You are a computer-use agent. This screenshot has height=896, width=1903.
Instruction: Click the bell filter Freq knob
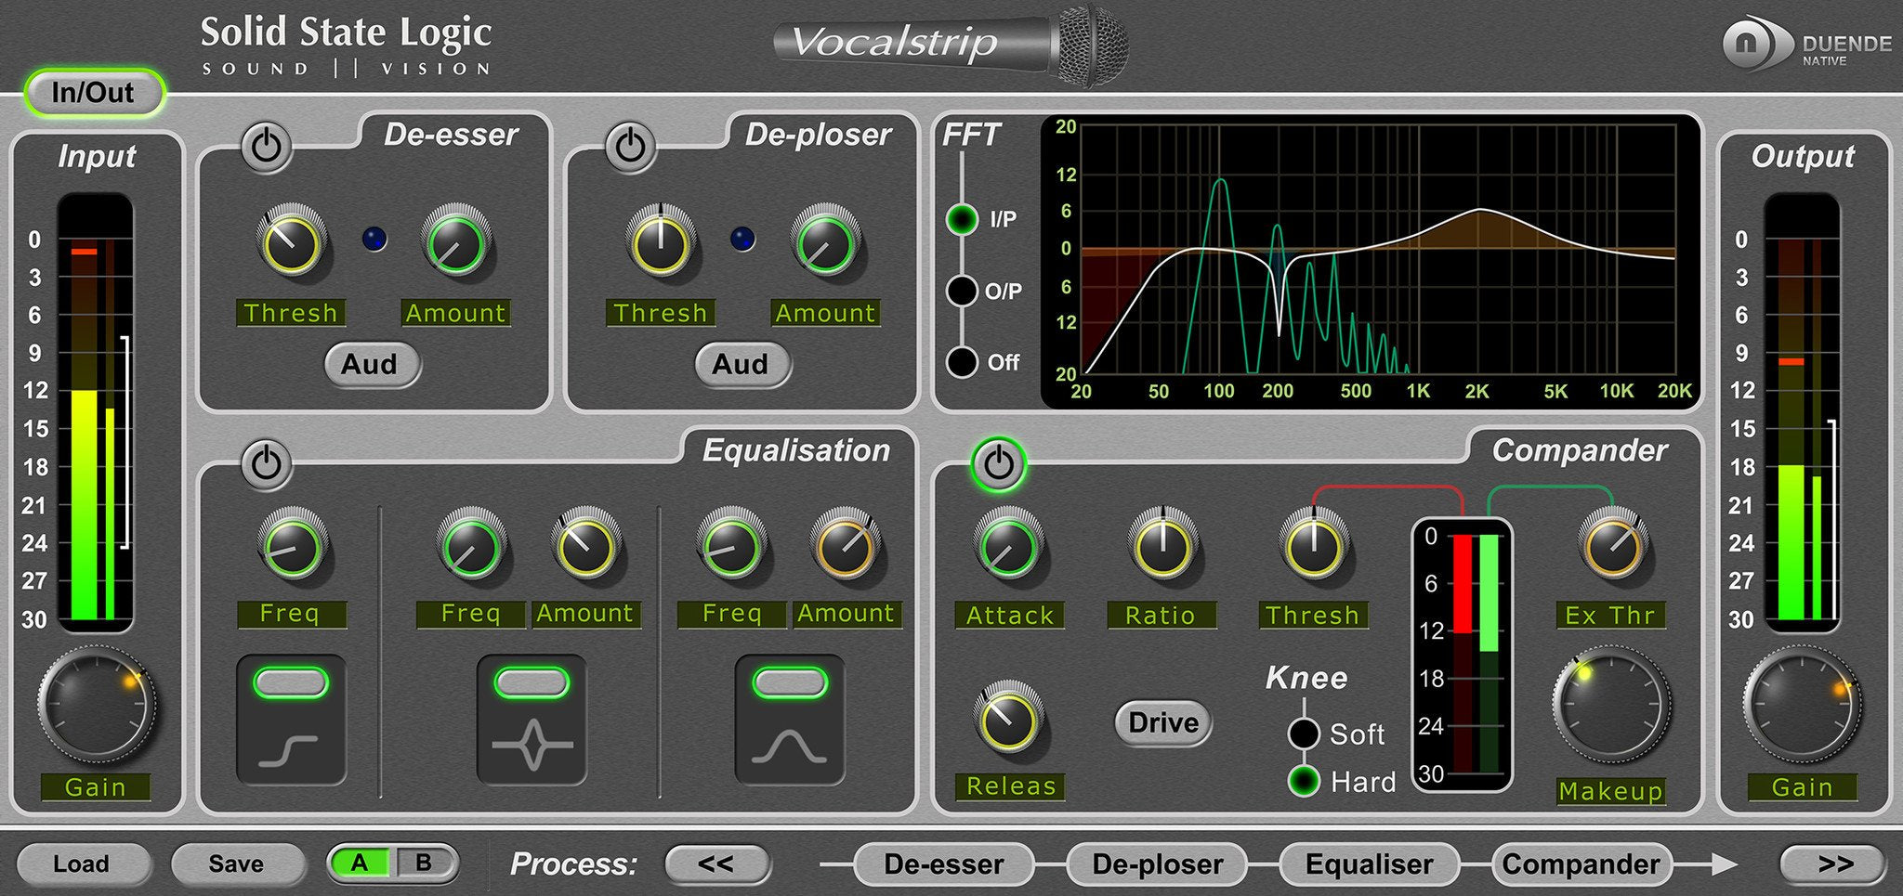731,545
